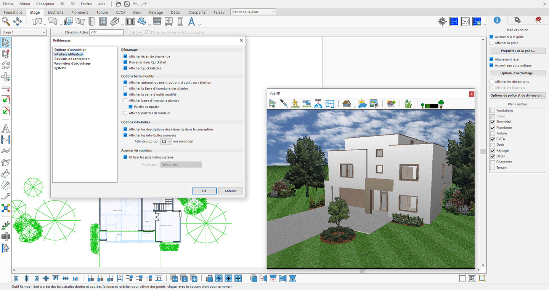Click the undo arrow icon
The image size is (549, 290).
[135, 4]
